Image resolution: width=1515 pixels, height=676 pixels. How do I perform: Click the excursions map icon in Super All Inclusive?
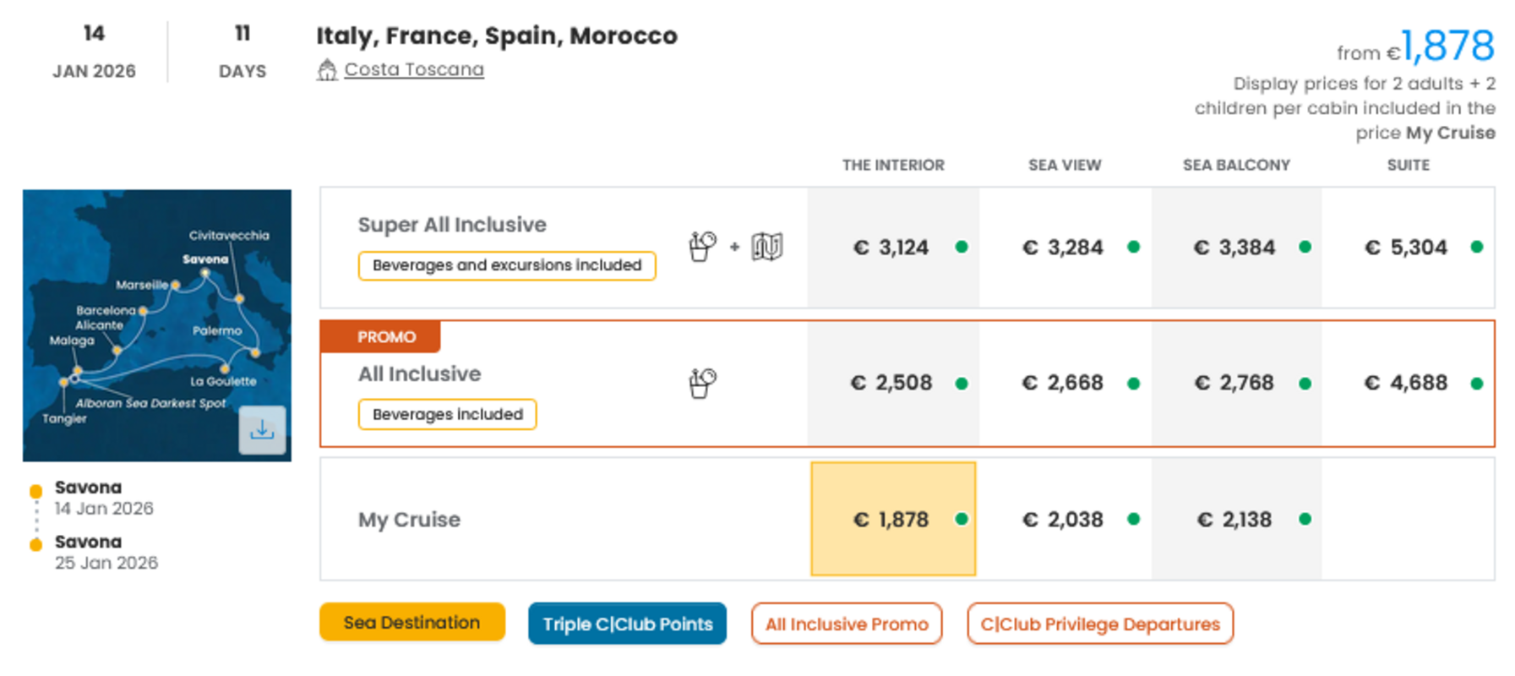[x=767, y=247]
